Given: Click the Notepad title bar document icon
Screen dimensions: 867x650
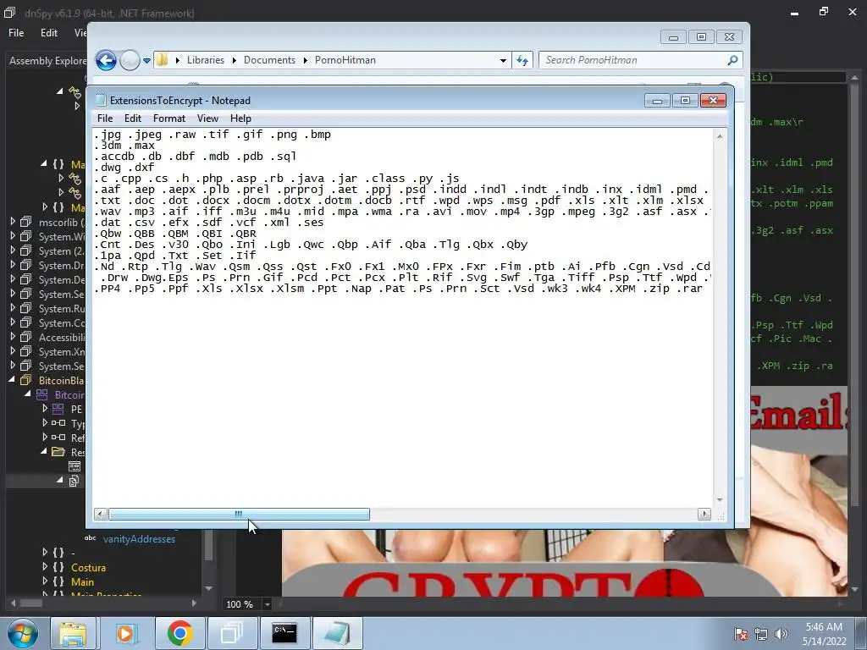Looking at the screenshot, I should pos(101,100).
